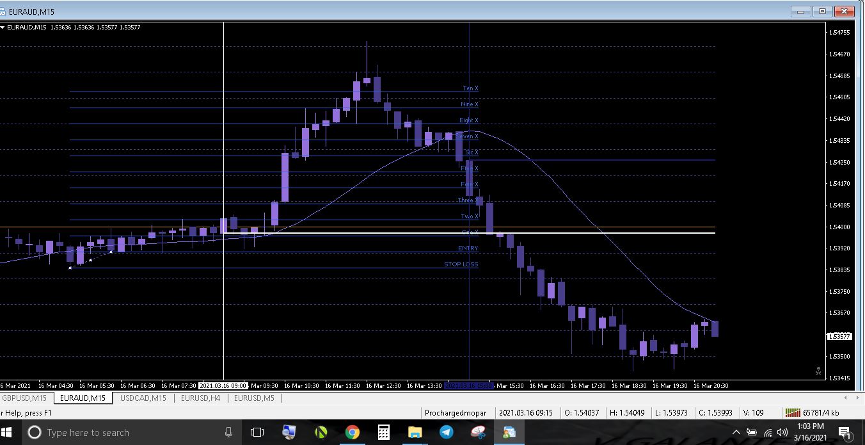Image resolution: width=865 pixels, height=445 pixels.
Task: Click the connection status bars 65781/4 kb
Action: coord(813,413)
